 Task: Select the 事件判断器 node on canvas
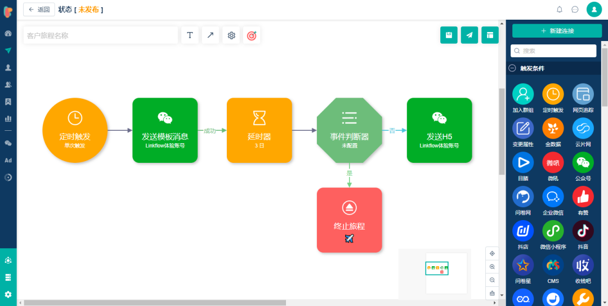pyautogui.click(x=350, y=130)
